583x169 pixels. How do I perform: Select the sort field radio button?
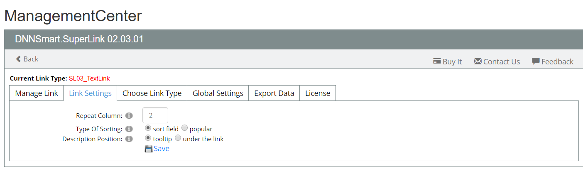point(148,128)
